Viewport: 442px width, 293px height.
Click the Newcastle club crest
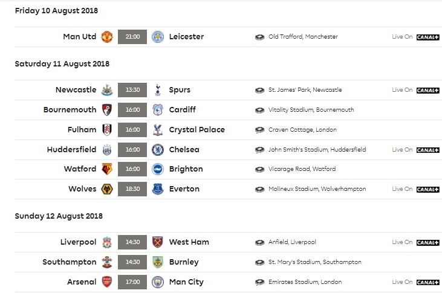click(107, 90)
